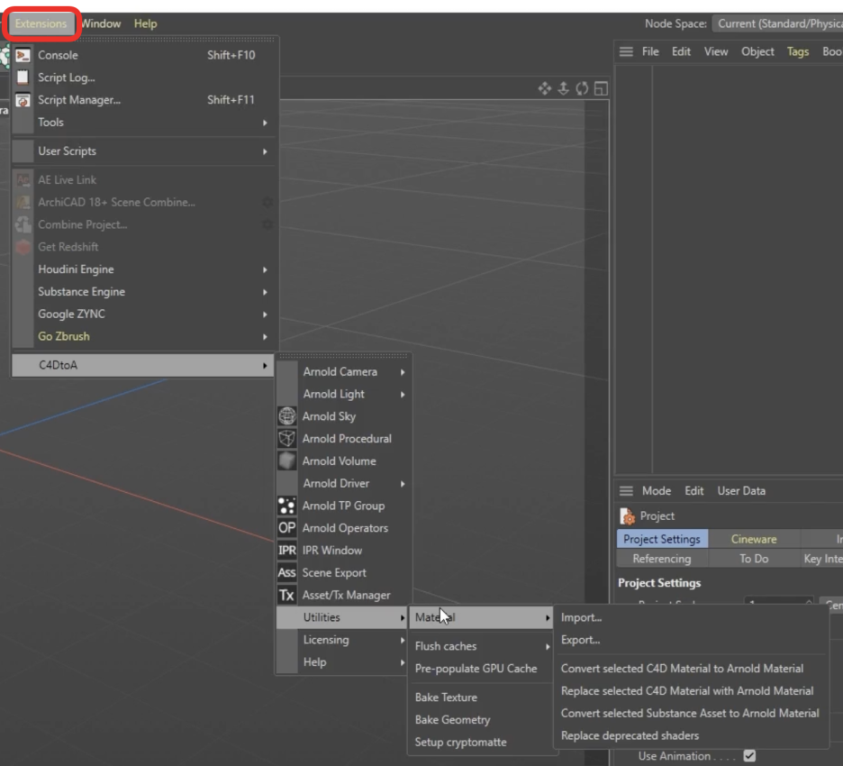Switch to Cineware tab
The width and height of the screenshot is (843, 766).
coord(754,539)
